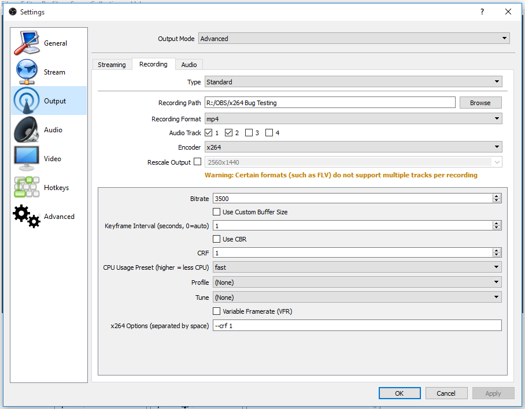Decrease the Bitrate value
Viewport: 525px width, 409px height.
[x=497, y=200]
